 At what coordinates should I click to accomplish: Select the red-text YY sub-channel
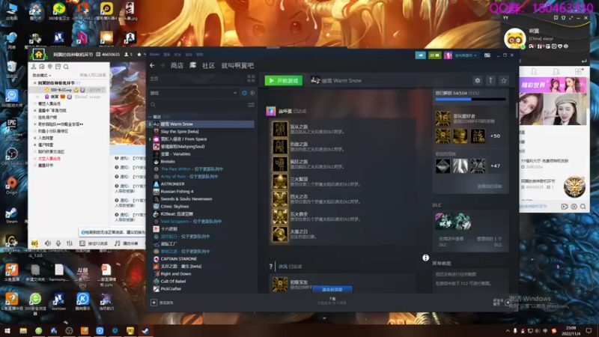point(49,159)
